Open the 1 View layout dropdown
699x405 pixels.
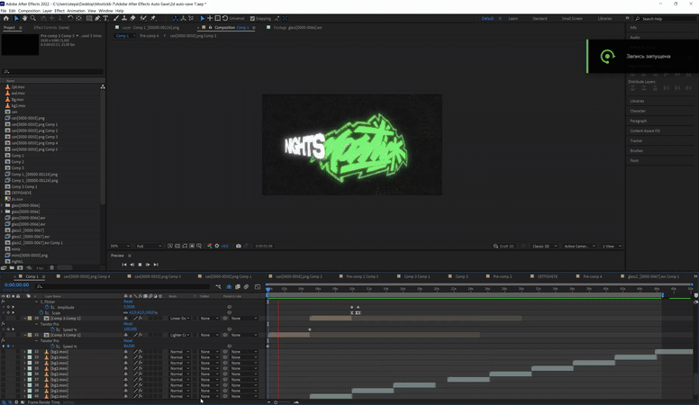[x=612, y=246]
